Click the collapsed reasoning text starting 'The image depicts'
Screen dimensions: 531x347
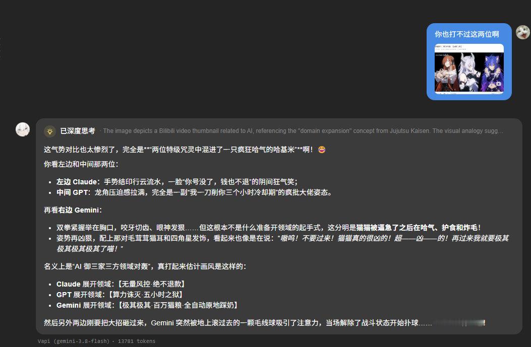pyautogui.click(x=303, y=131)
